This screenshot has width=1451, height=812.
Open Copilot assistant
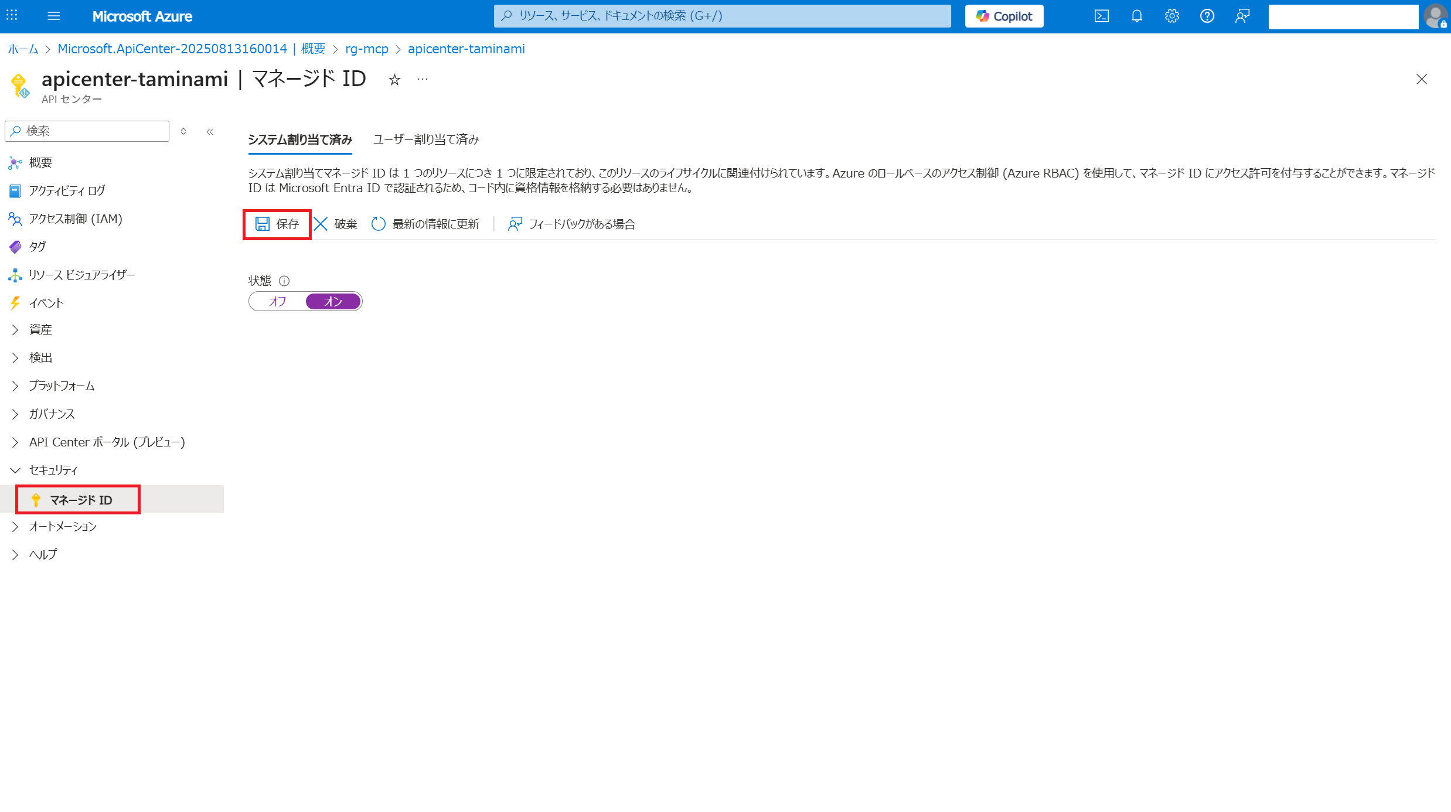click(x=1004, y=16)
